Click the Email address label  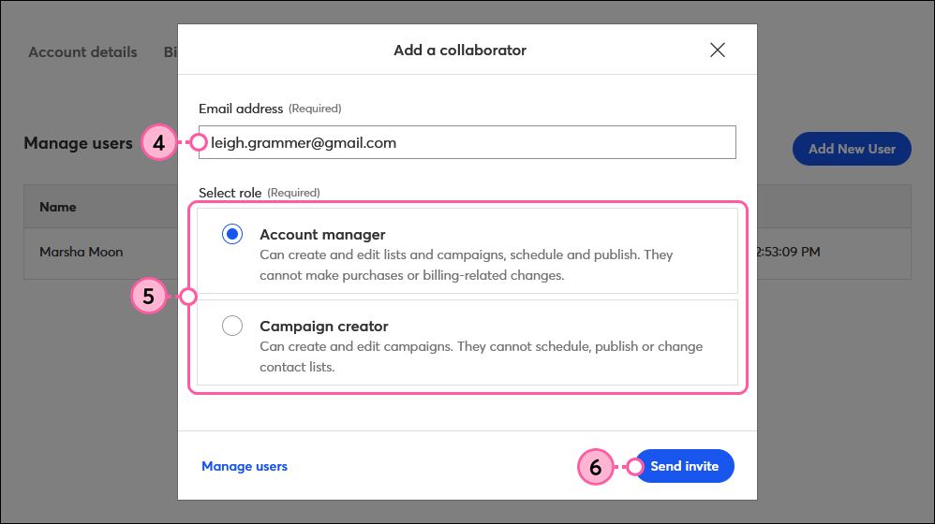point(241,109)
